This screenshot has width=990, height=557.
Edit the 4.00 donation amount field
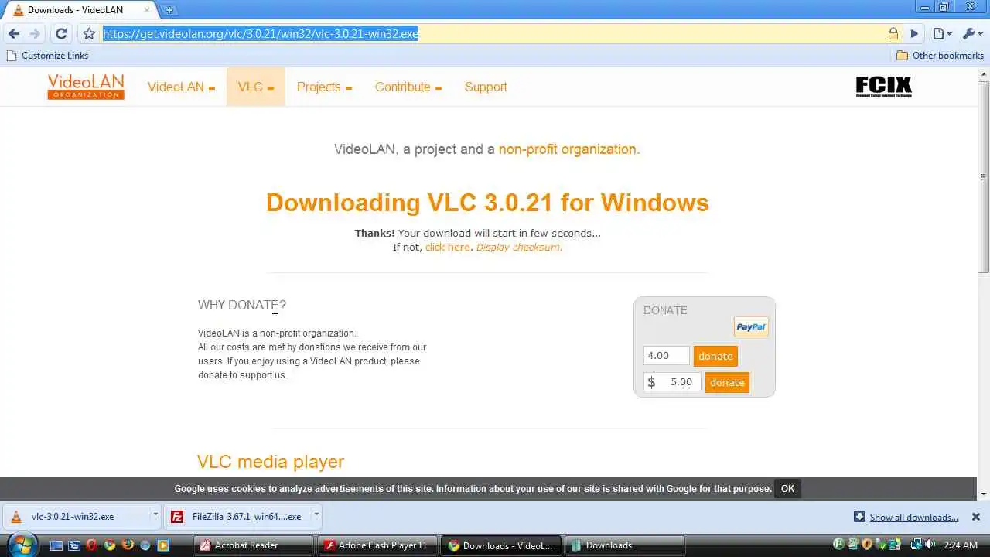pos(666,356)
